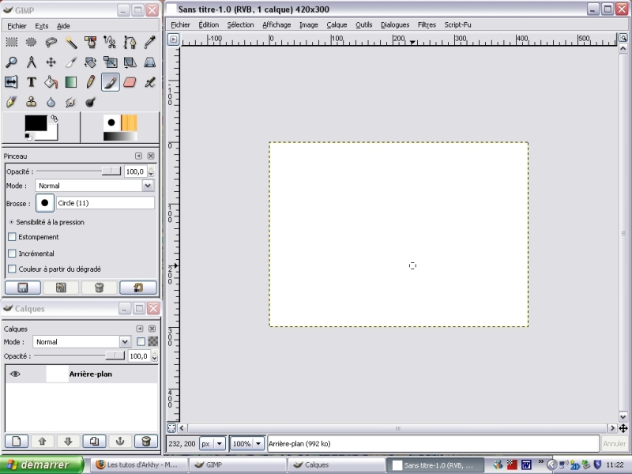Select the Perspective tool
The image size is (632, 474).
(x=149, y=62)
